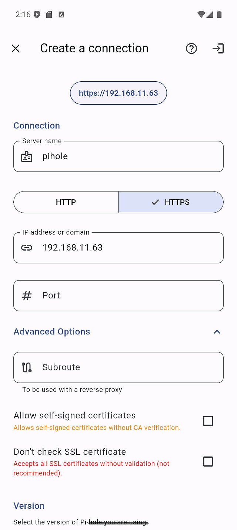Select the HTTPS protocol option
This screenshot has height=530, width=237.
pos(171,202)
